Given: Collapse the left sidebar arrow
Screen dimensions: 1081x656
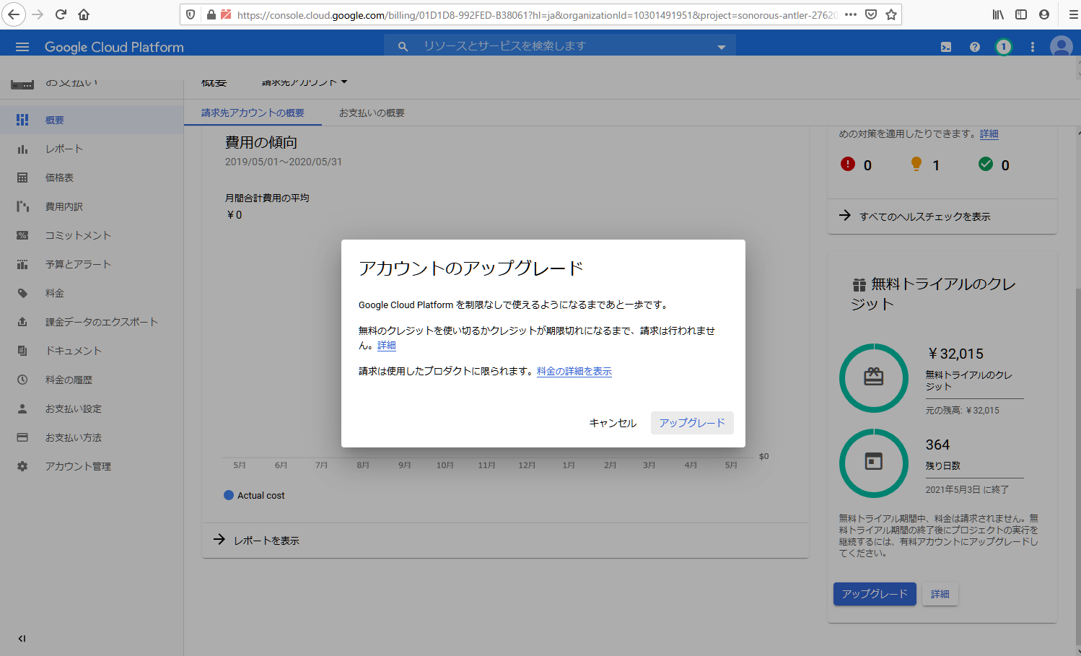Looking at the screenshot, I should pos(22,639).
